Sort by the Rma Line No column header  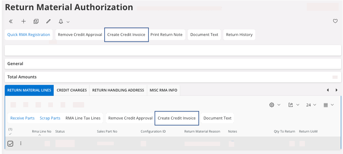pos(41,131)
